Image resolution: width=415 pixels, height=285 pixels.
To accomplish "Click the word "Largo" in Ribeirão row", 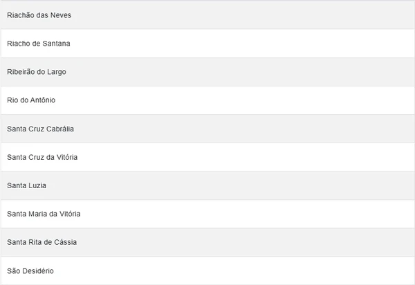I will pyautogui.click(x=57, y=72).
